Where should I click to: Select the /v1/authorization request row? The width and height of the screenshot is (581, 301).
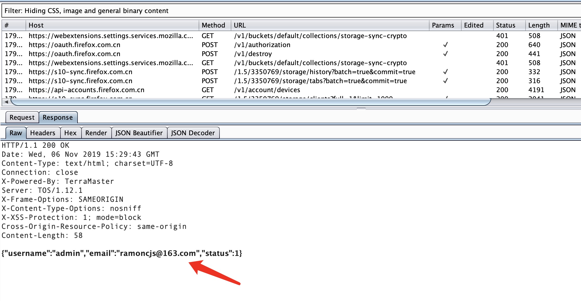(291, 45)
